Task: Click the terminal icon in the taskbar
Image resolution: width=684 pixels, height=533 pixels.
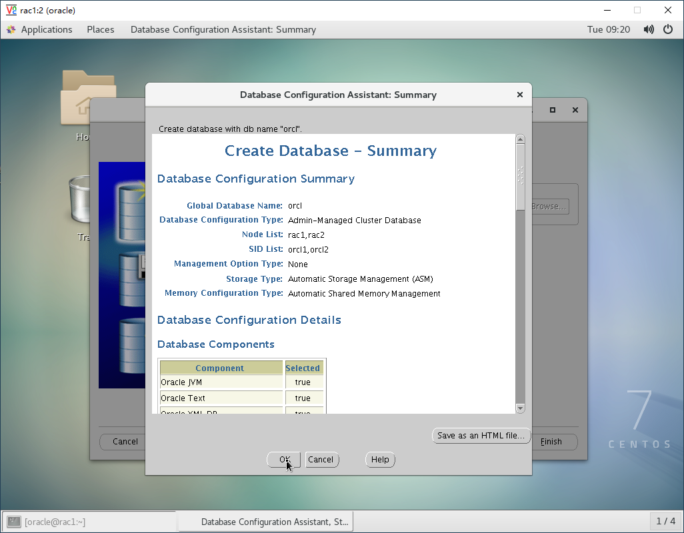Action: click(14, 522)
